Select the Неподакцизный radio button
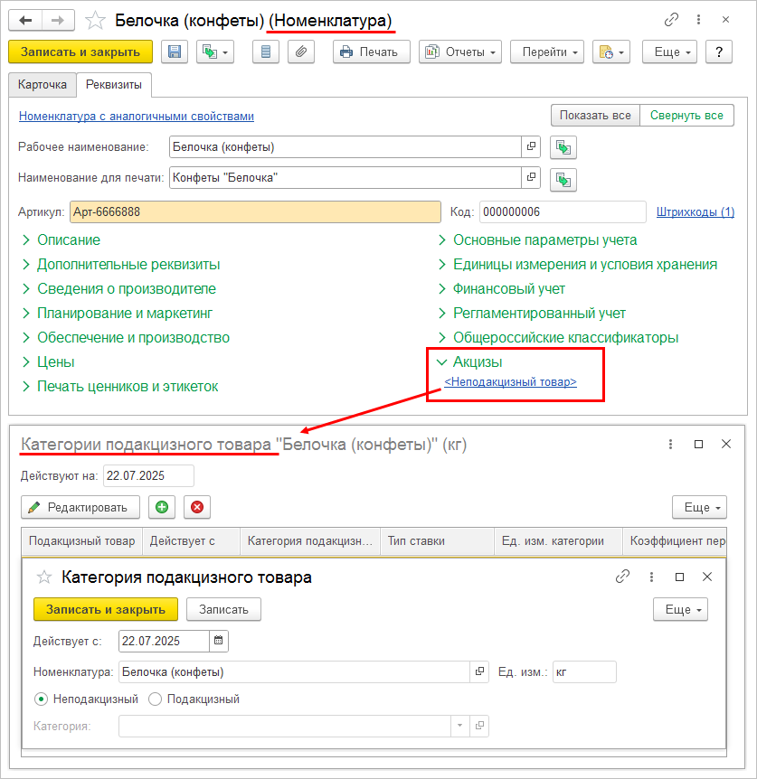Viewport: 757px width, 779px height. coord(86,699)
